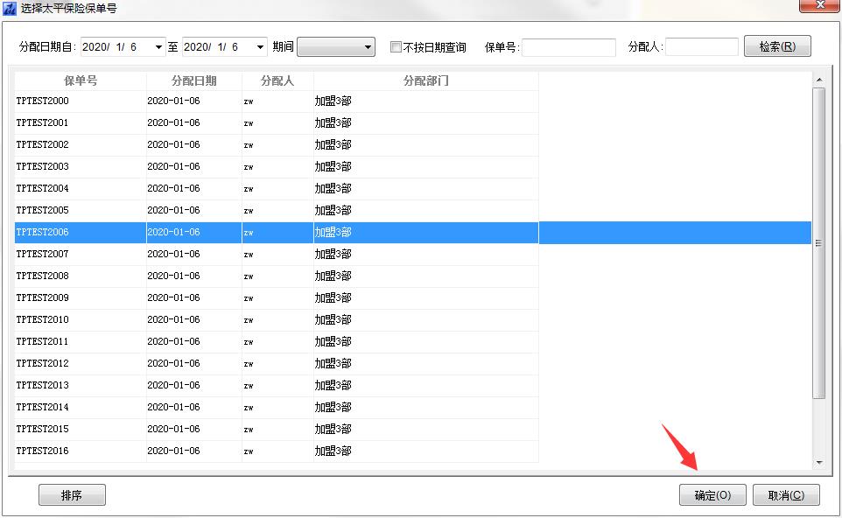
Task: Focus the 保单号 input field
Action: click(569, 47)
